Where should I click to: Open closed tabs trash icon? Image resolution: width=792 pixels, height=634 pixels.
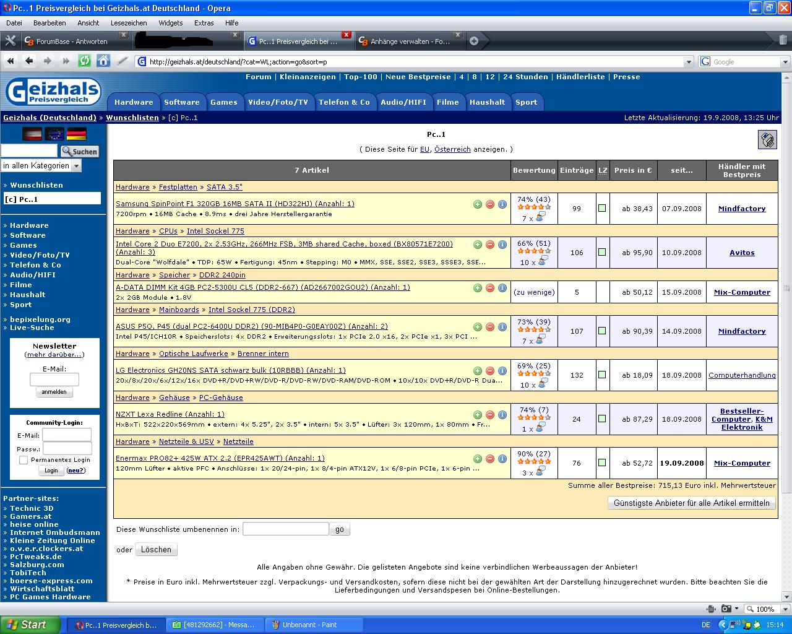pyautogui.click(x=783, y=40)
